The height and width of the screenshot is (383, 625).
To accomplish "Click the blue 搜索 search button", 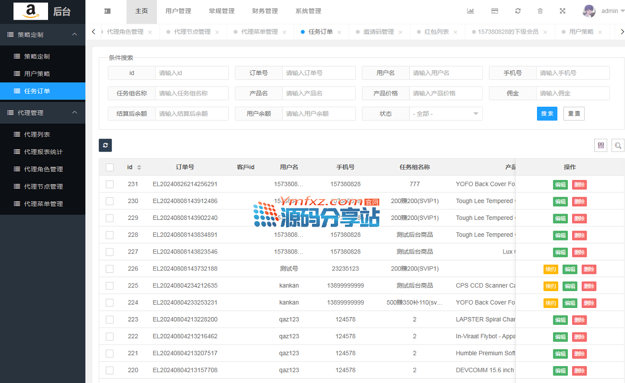I will coord(547,114).
